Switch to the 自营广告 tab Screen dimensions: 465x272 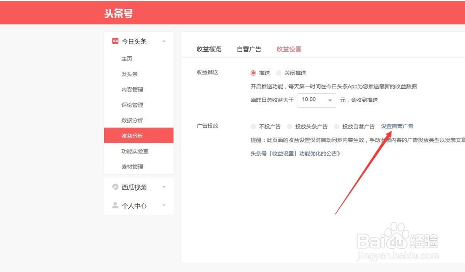(x=249, y=49)
